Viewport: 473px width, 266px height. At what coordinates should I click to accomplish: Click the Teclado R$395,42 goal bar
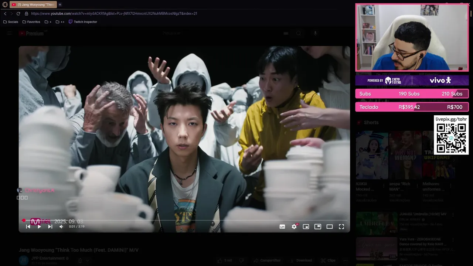point(412,107)
